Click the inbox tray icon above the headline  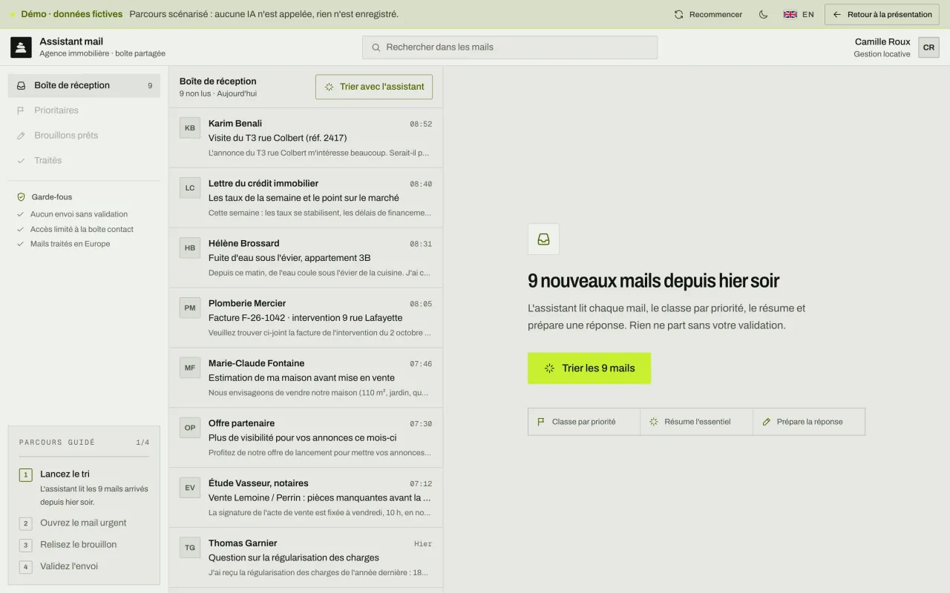coord(543,239)
